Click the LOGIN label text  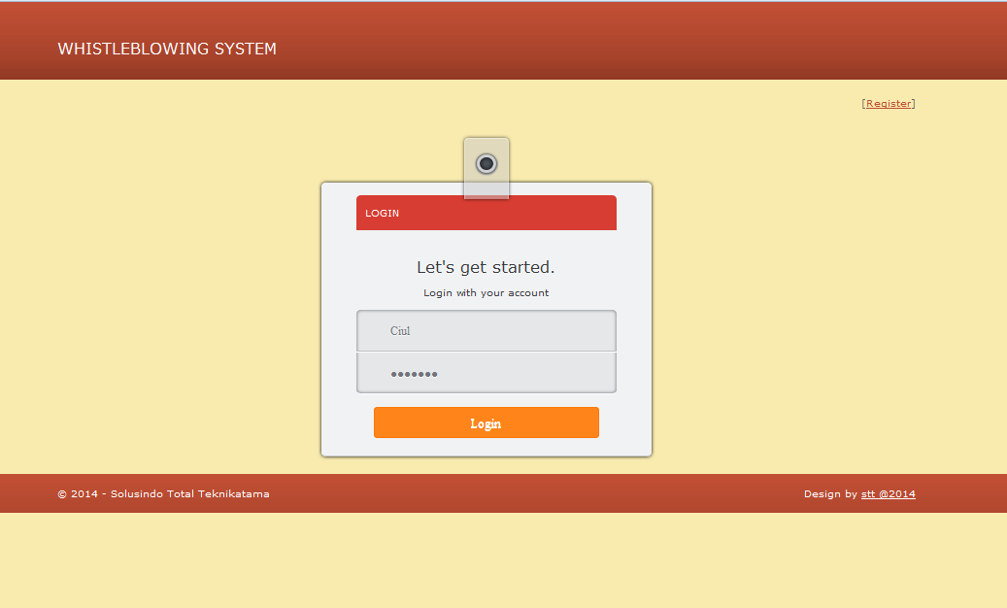[382, 213]
